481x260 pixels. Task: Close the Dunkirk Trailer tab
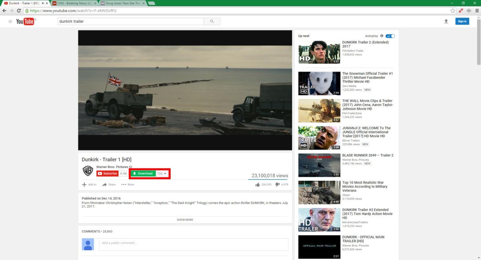(x=47, y=3)
